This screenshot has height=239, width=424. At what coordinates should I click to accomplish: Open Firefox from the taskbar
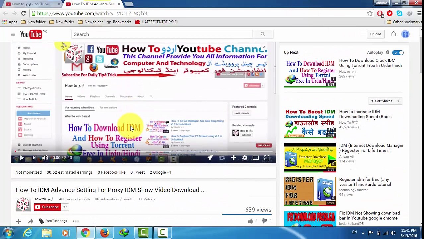[x=105, y=233]
